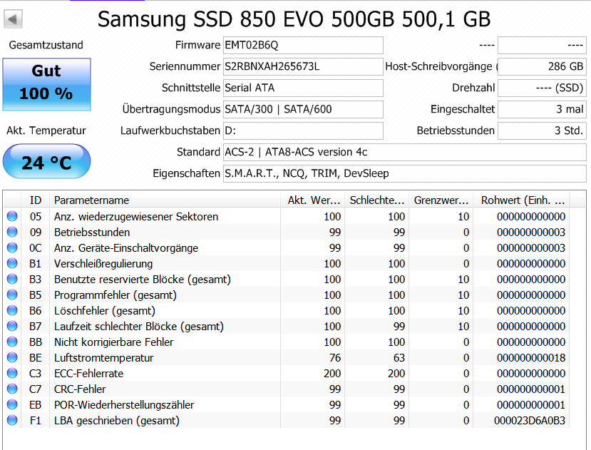Click status orb for POR-Wiederherstellungszähler
This screenshot has height=450, width=591.
pyautogui.click(x=12, y=404)
